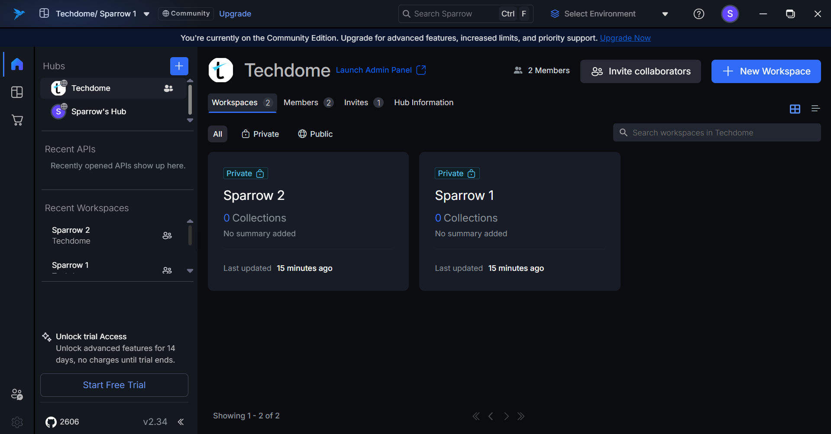Screen dimensions: 831x434
Task: Filter workspaces by Public
Action: [x=315, y=134]
